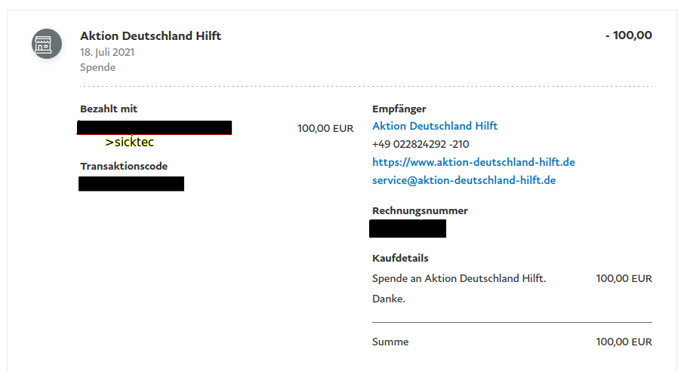Image resolution: width=684 pixels, height=371 pixels.
Task: Select the transaction title heading at top
Action: tap(150, 36)
